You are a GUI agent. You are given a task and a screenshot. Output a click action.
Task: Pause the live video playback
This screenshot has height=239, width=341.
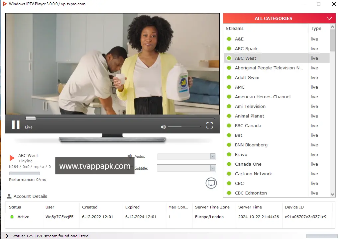coord(16,125)
